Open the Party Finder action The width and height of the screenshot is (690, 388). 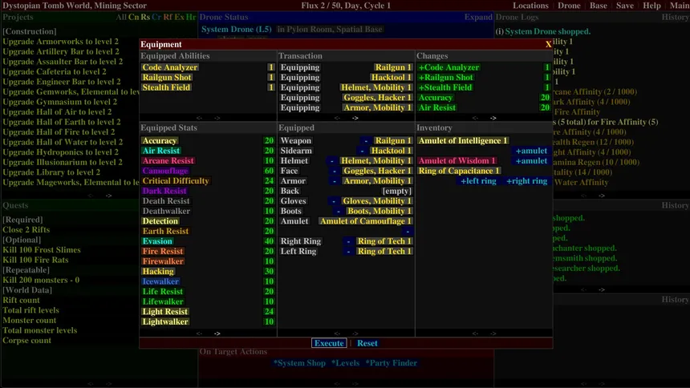pyautogui.click(x=392, y=363)
